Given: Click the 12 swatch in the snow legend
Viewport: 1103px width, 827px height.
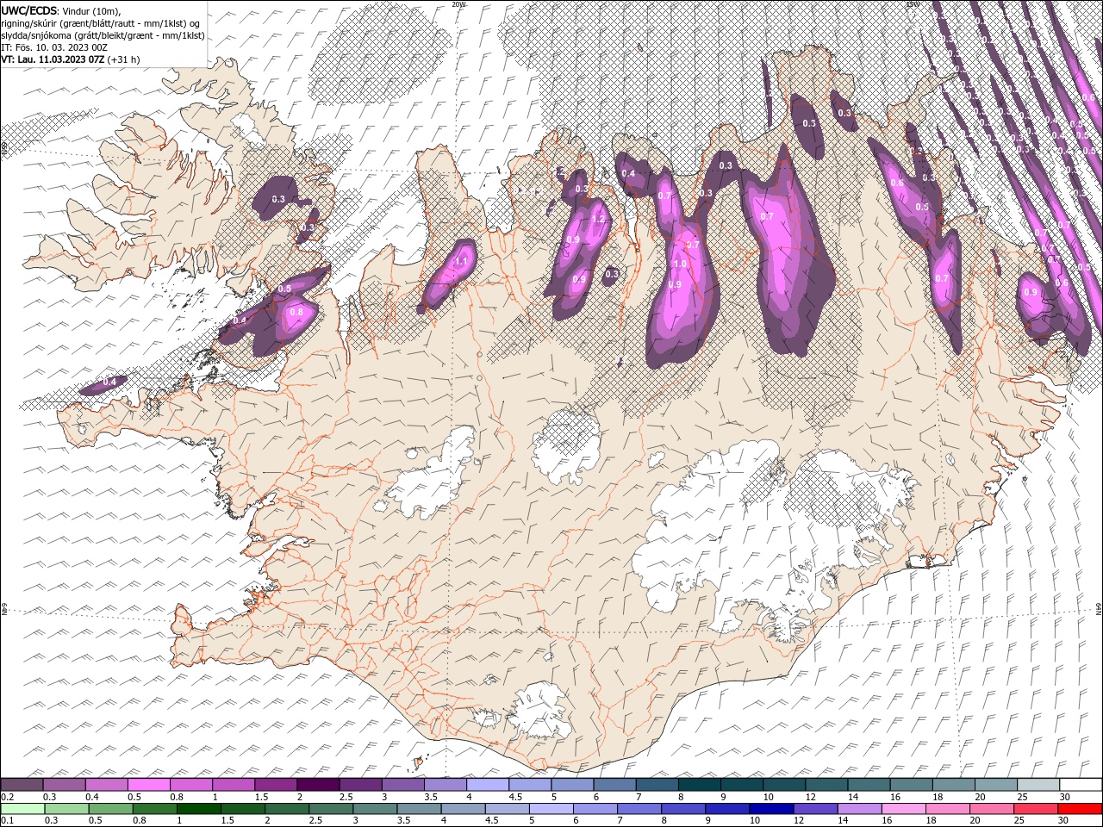Looking at the screenshot, I should pos(827,785).
